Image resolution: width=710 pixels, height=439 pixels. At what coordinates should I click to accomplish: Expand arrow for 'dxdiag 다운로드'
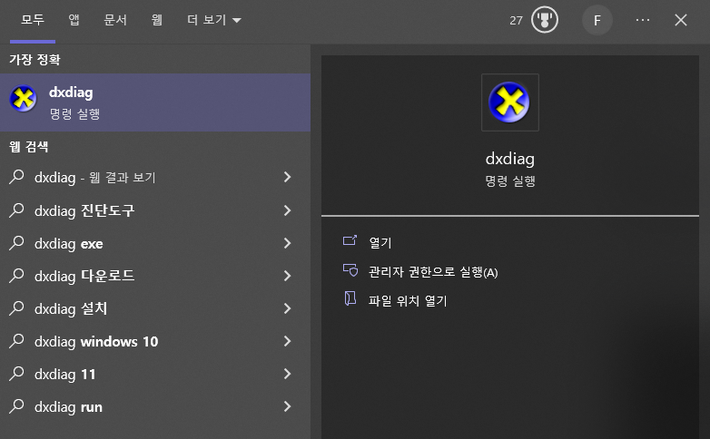tap(287, 276)
